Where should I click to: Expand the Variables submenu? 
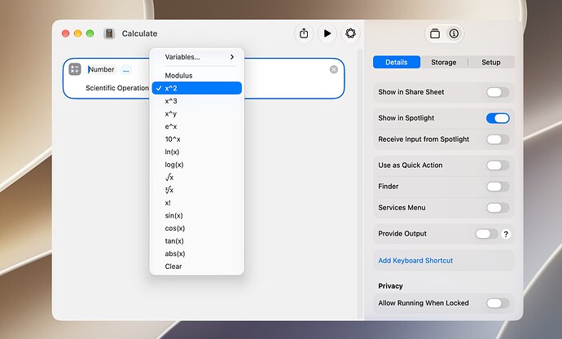(197, 57)
